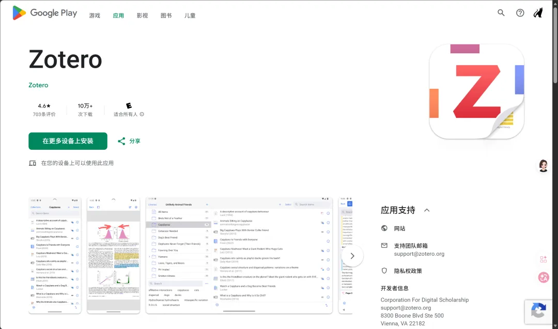Click the Zotero app icon image
558x329 pixels.
click(x=476, y=91)
